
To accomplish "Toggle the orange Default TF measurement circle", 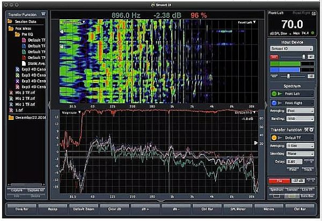I will 274,138.
